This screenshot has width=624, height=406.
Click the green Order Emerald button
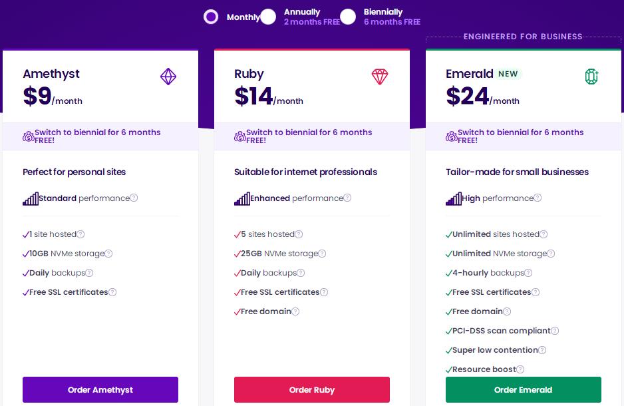pos(524,390)
